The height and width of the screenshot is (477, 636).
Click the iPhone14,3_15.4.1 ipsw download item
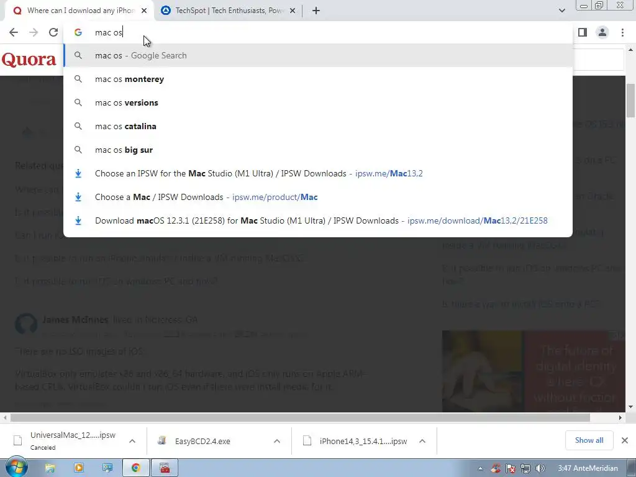point(363,441)
